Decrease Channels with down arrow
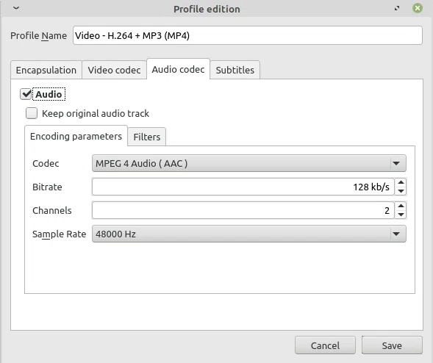The image size is (433, 363). tap(401, 215)
